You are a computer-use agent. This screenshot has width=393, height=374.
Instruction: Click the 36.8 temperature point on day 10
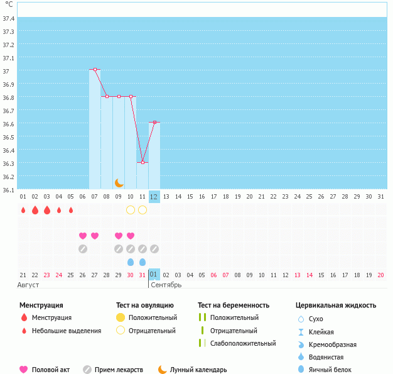tap(131, 96)
